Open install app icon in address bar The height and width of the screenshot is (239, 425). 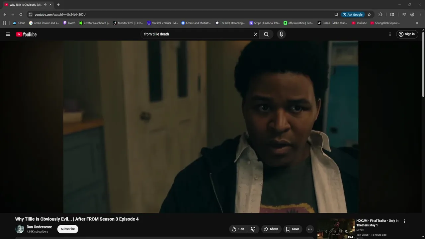(336, 15)
